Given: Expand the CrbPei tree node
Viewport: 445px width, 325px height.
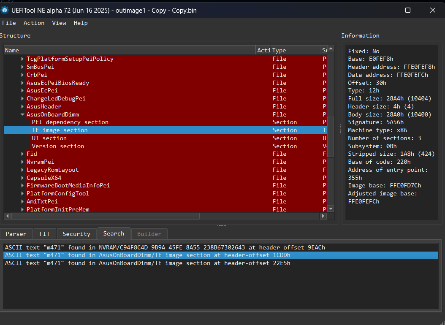Looking at the screenshot, I should click(22, 75).
